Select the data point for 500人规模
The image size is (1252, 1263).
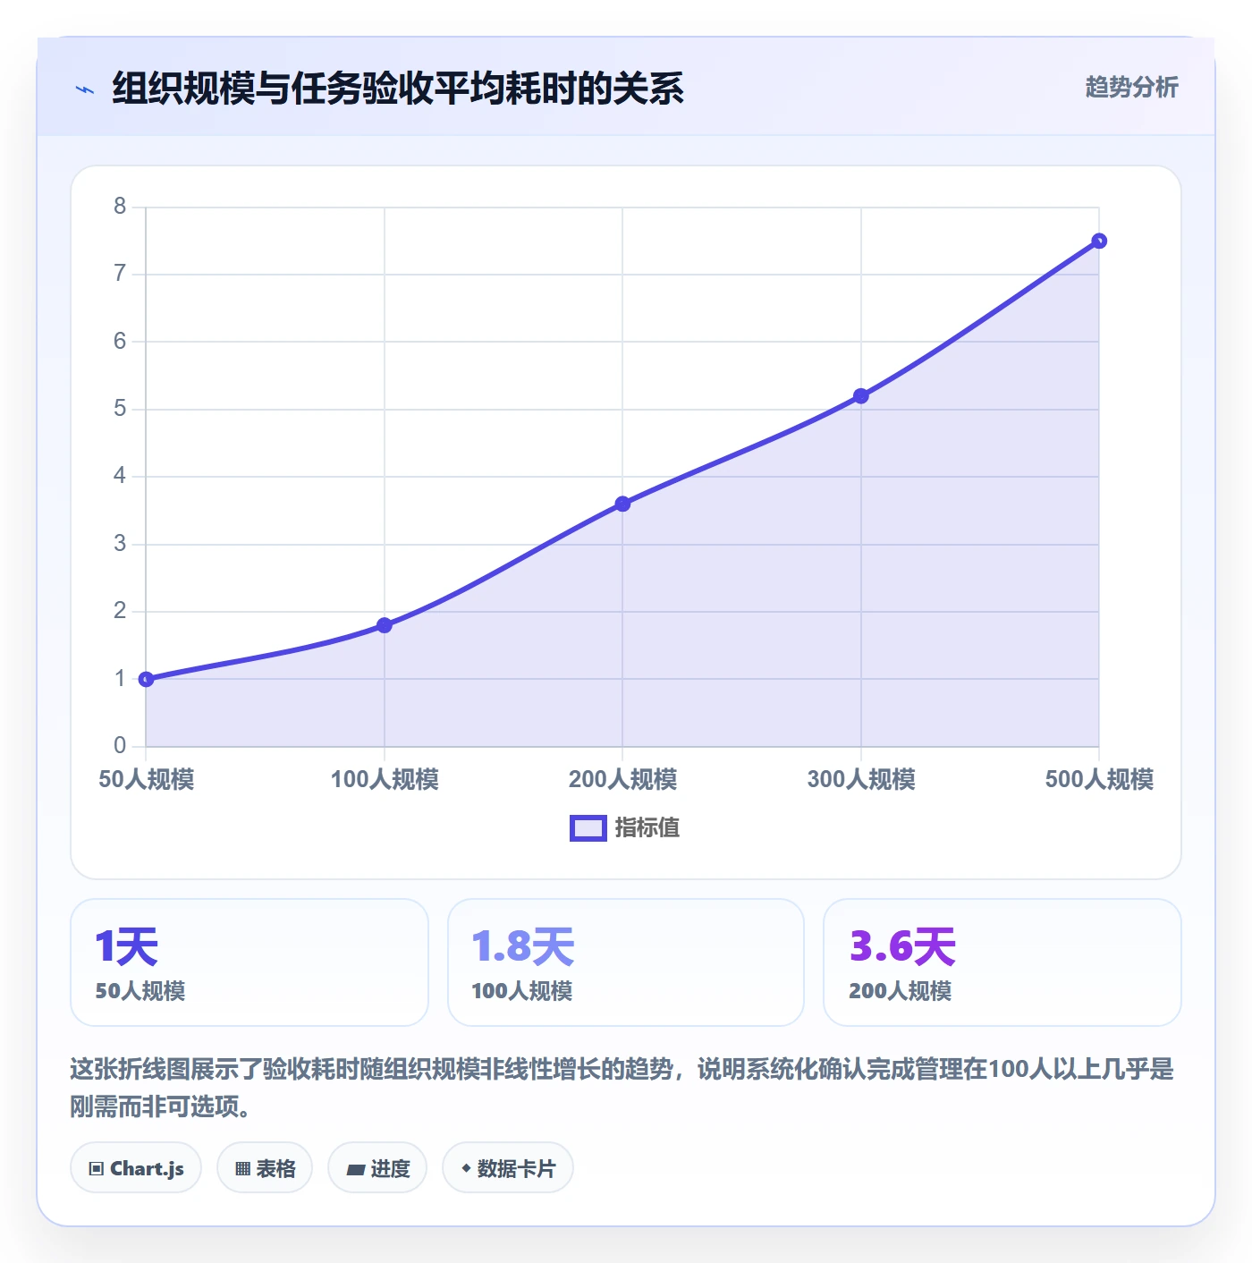click(x=1099, y=241)
